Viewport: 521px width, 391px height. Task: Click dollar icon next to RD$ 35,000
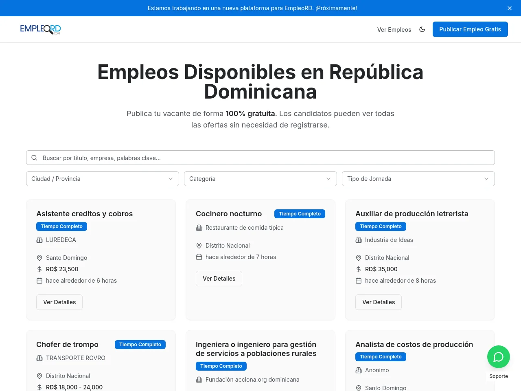pyautogui.click(x=359, y=269)
